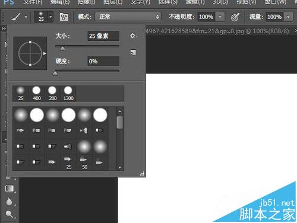Click the brush angle and roundness preview
297x223 pixels.
point(30,53)
